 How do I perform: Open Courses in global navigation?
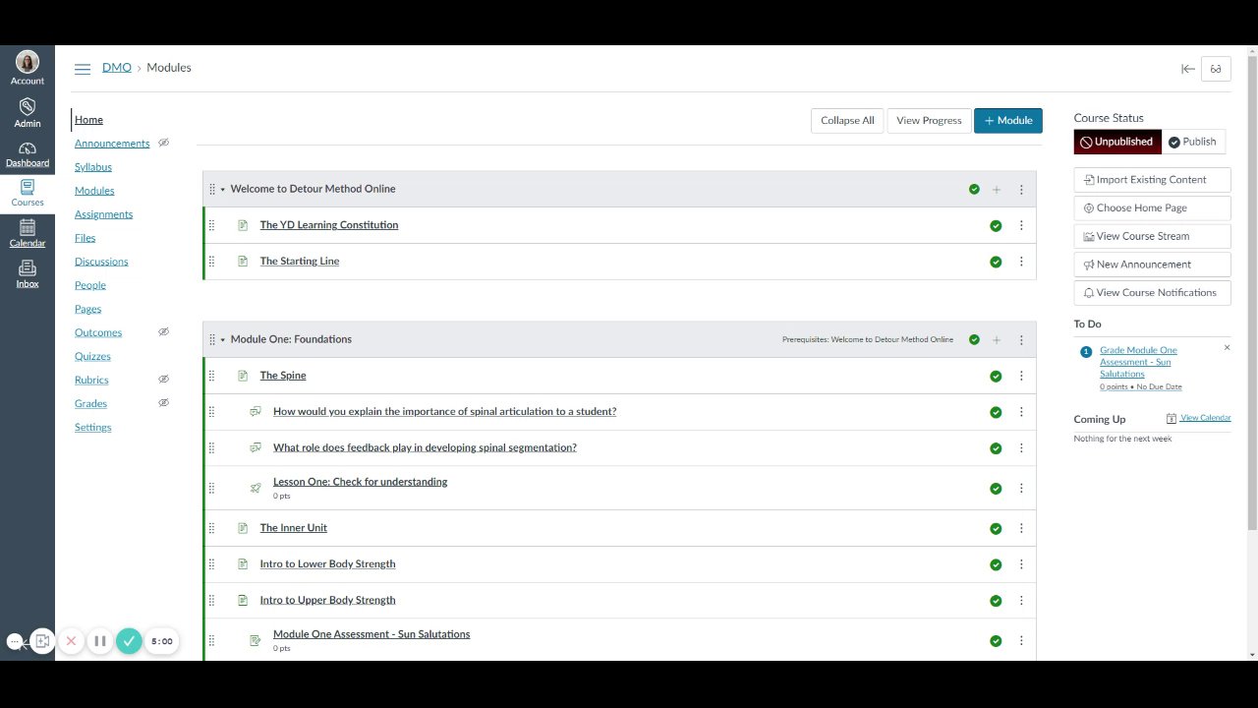point(28,193)
